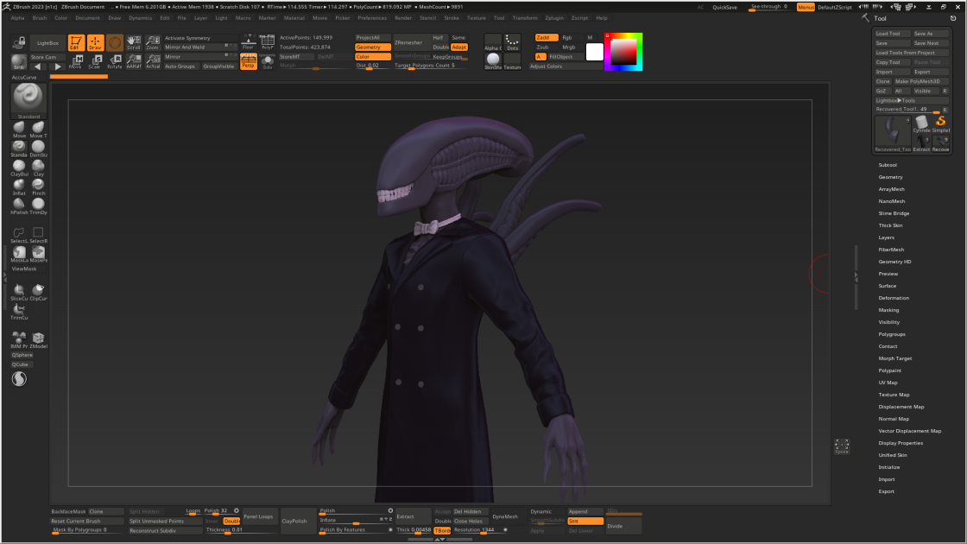Screen dimensions: 967x544
Task: Select the TrimDynamic brush
Action: (x=38, y=206)
